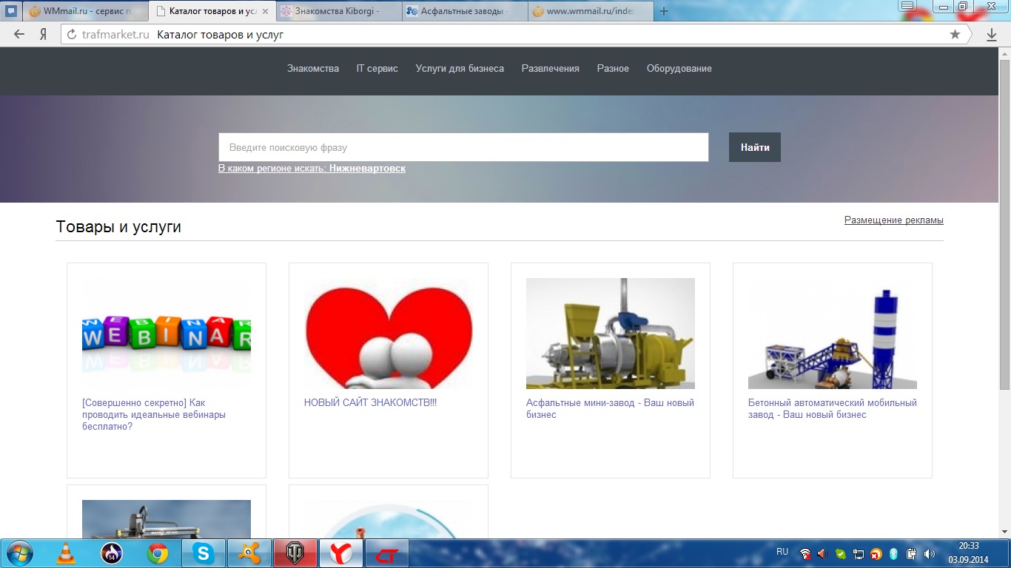1011x568 pixels.
Task: Open World of Tanks from the taskbar
Action: (295, 553)
